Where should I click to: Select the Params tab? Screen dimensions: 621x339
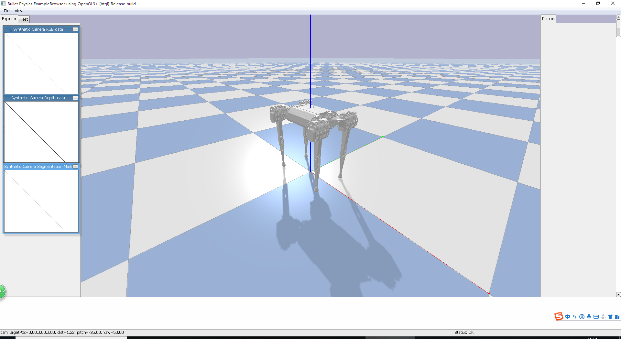coord(548,19)
